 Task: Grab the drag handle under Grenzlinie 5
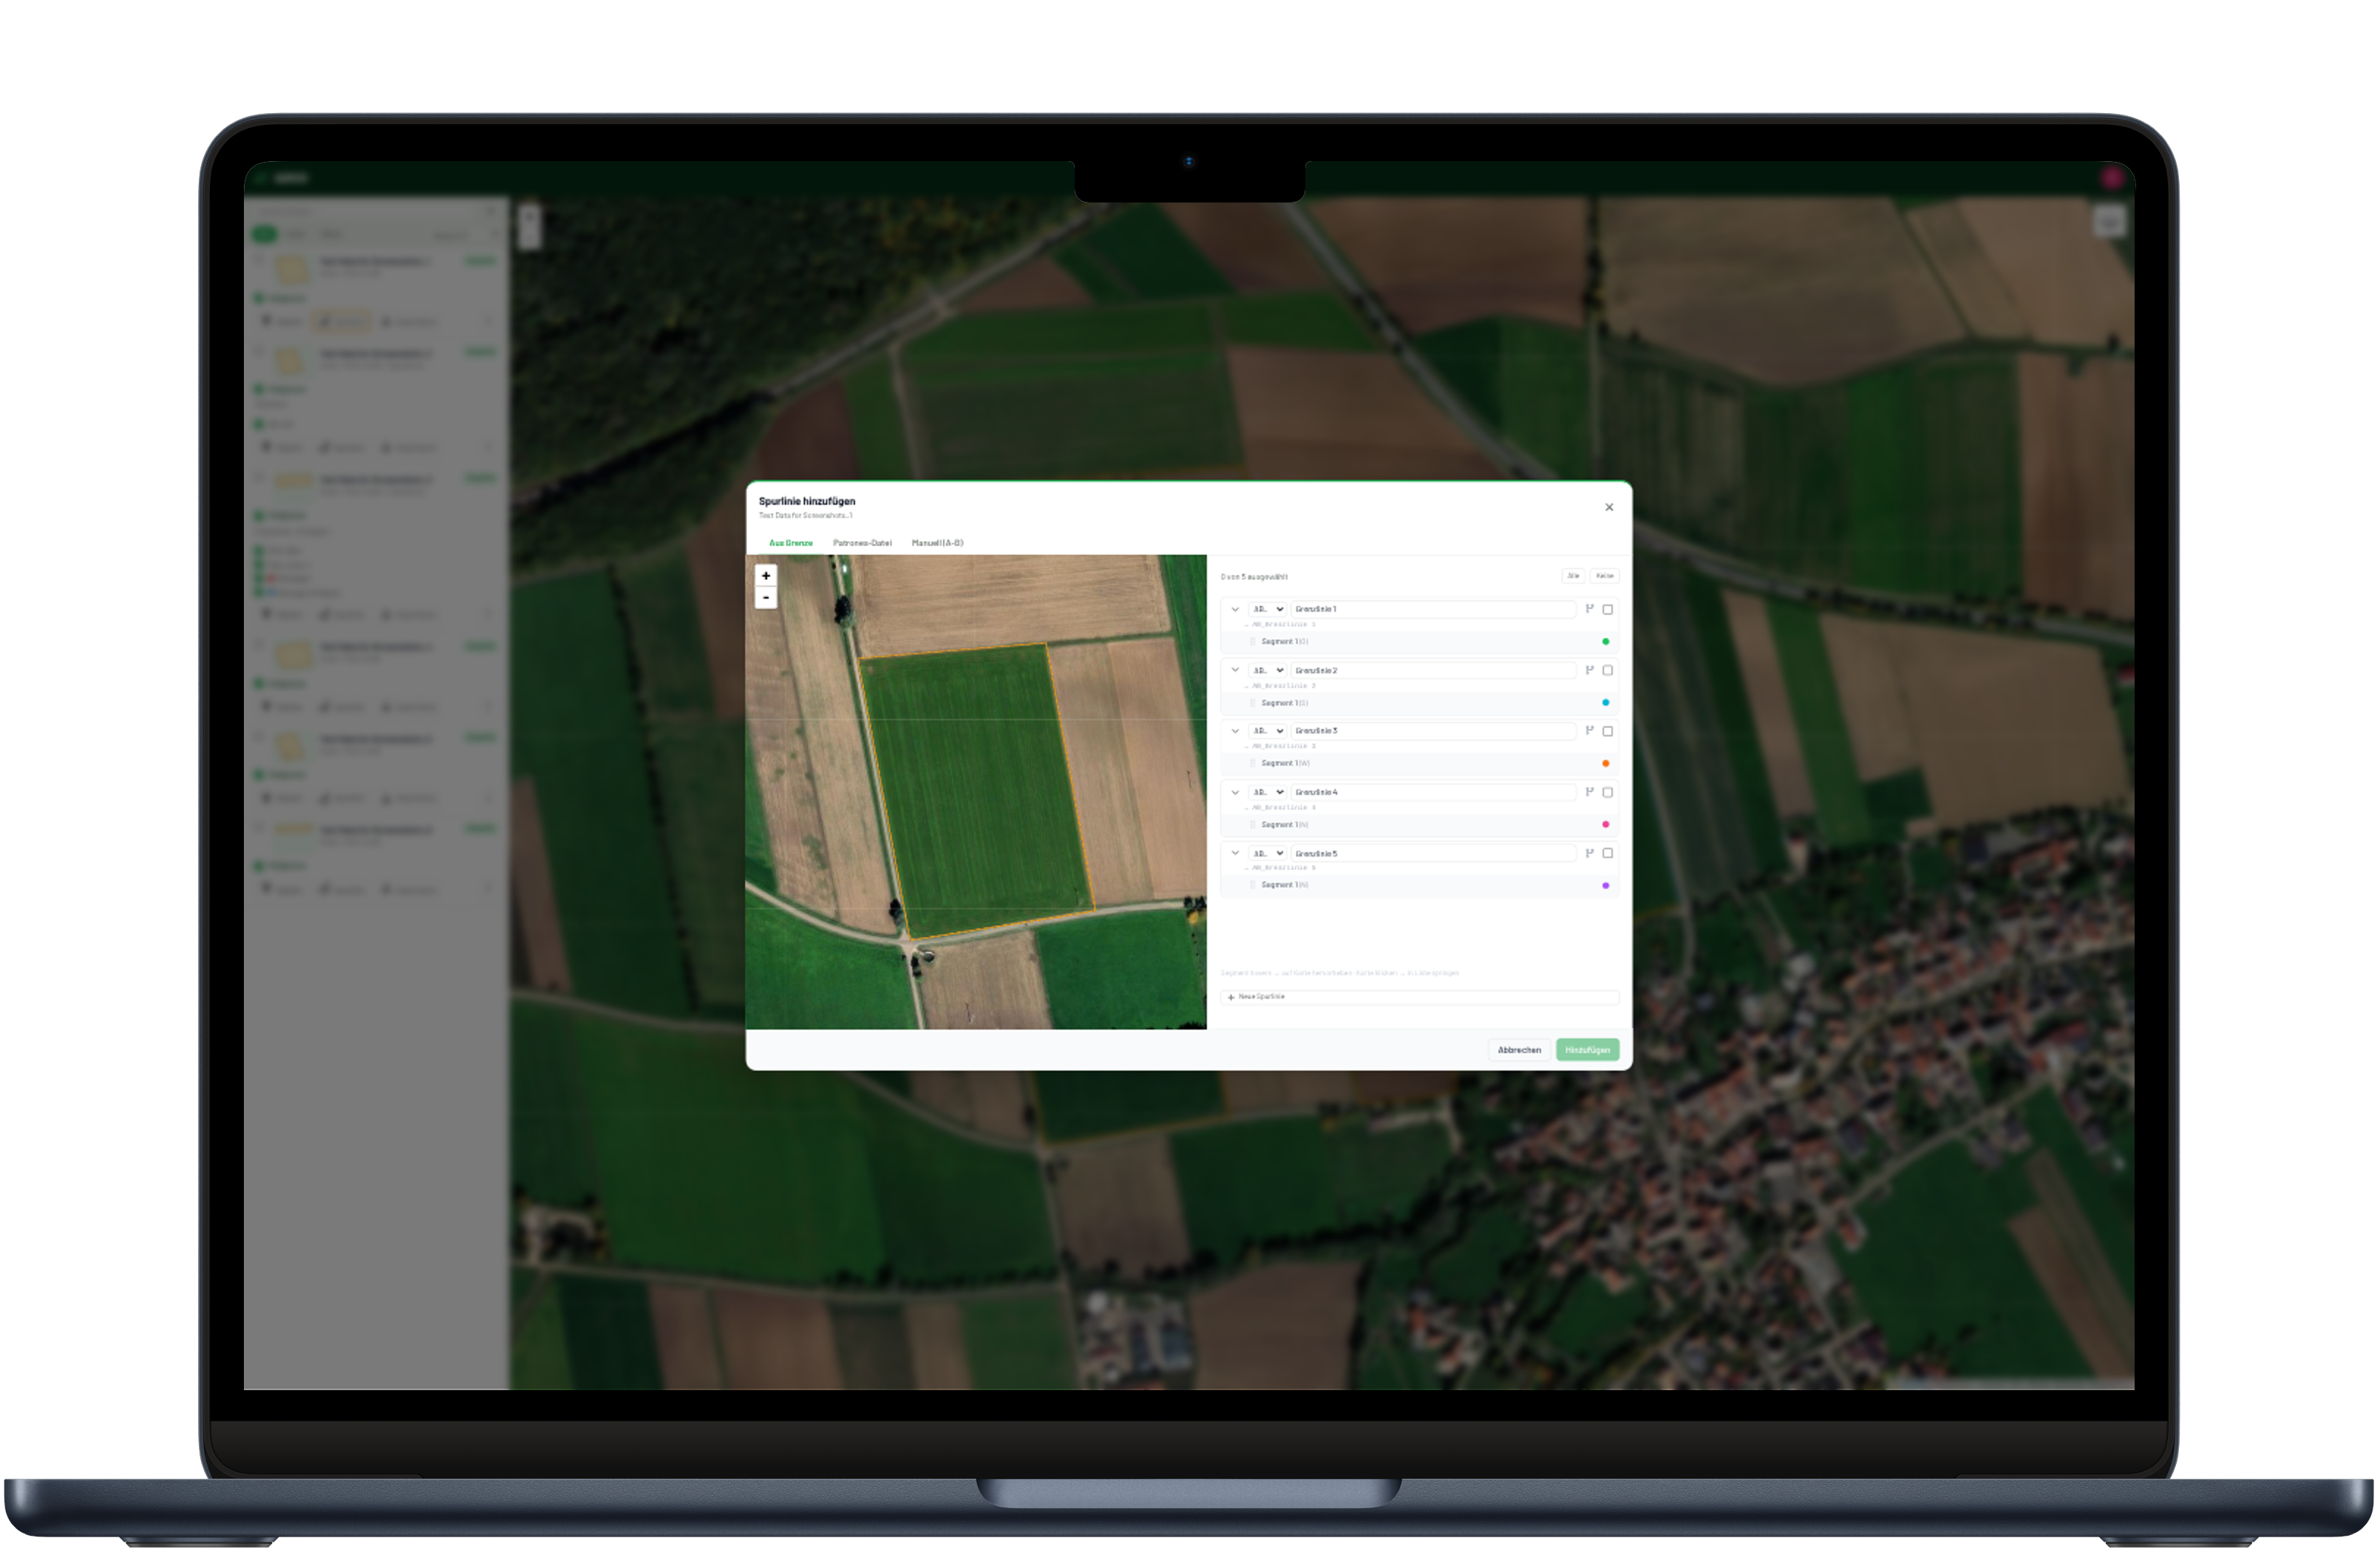pos(1253,885)
